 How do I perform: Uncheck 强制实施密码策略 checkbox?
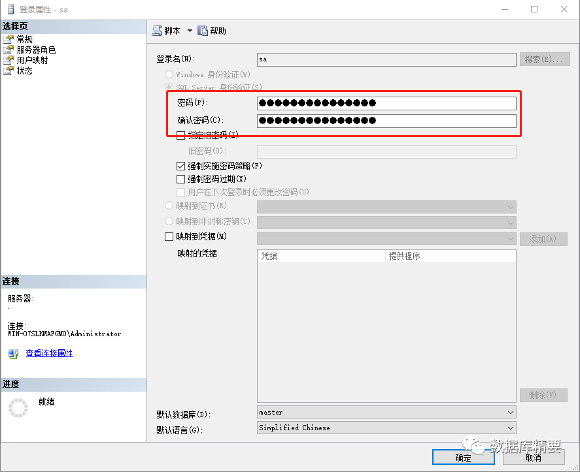[x=181, y=166]
